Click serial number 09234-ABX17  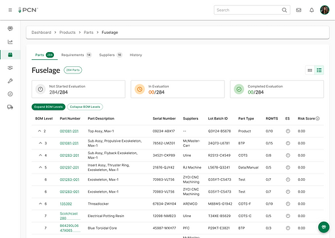pyautogui.click(x=164, y=131)
